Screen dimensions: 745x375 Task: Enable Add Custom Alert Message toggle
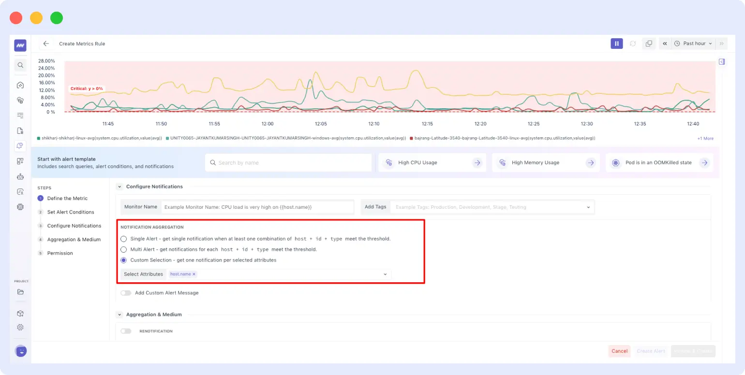(126, 293)
